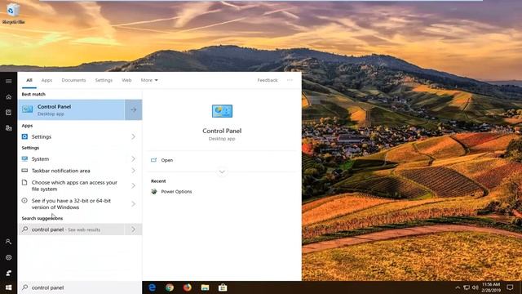Expand the chevron next to System
This screenshot has width=522, height=294.
coord(134,159)
